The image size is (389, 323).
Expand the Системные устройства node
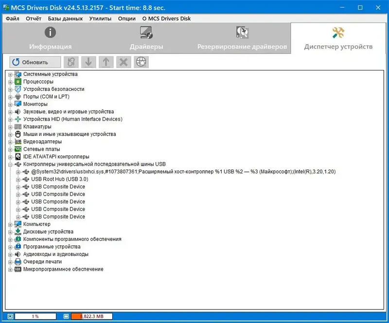pos(10,74)
